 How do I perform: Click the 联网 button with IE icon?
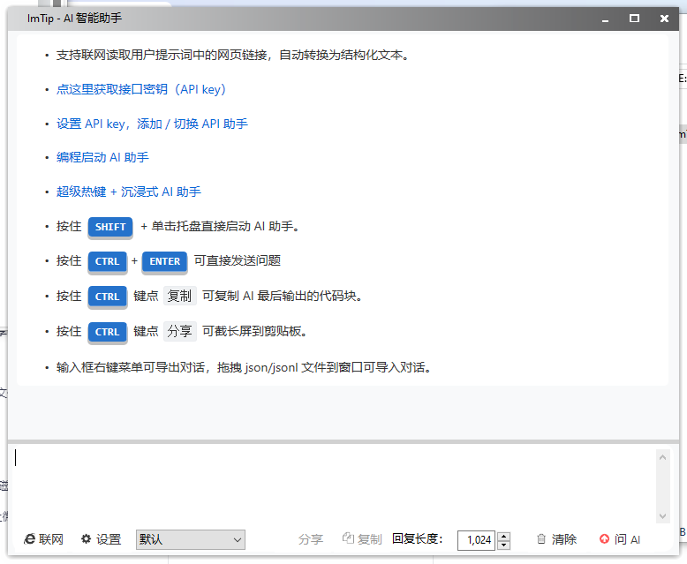coord(44,539)
